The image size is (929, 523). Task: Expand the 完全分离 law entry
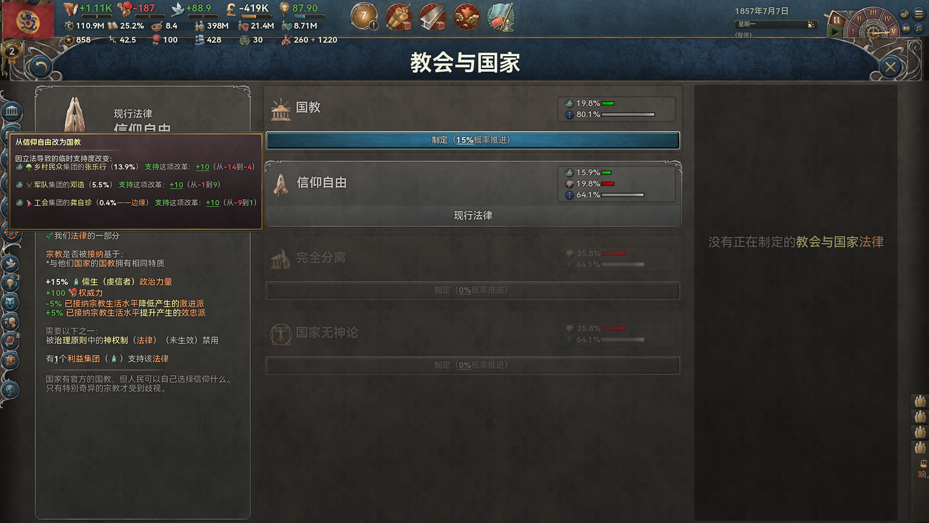click(472, 258)
